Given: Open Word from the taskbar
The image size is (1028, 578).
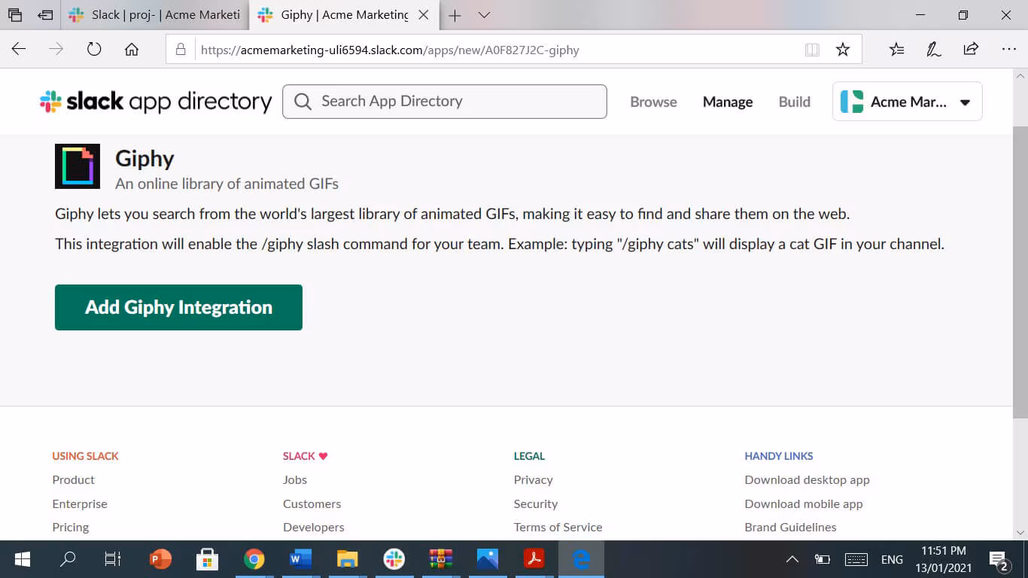Looking at the screenshot, I should [300, 559].
